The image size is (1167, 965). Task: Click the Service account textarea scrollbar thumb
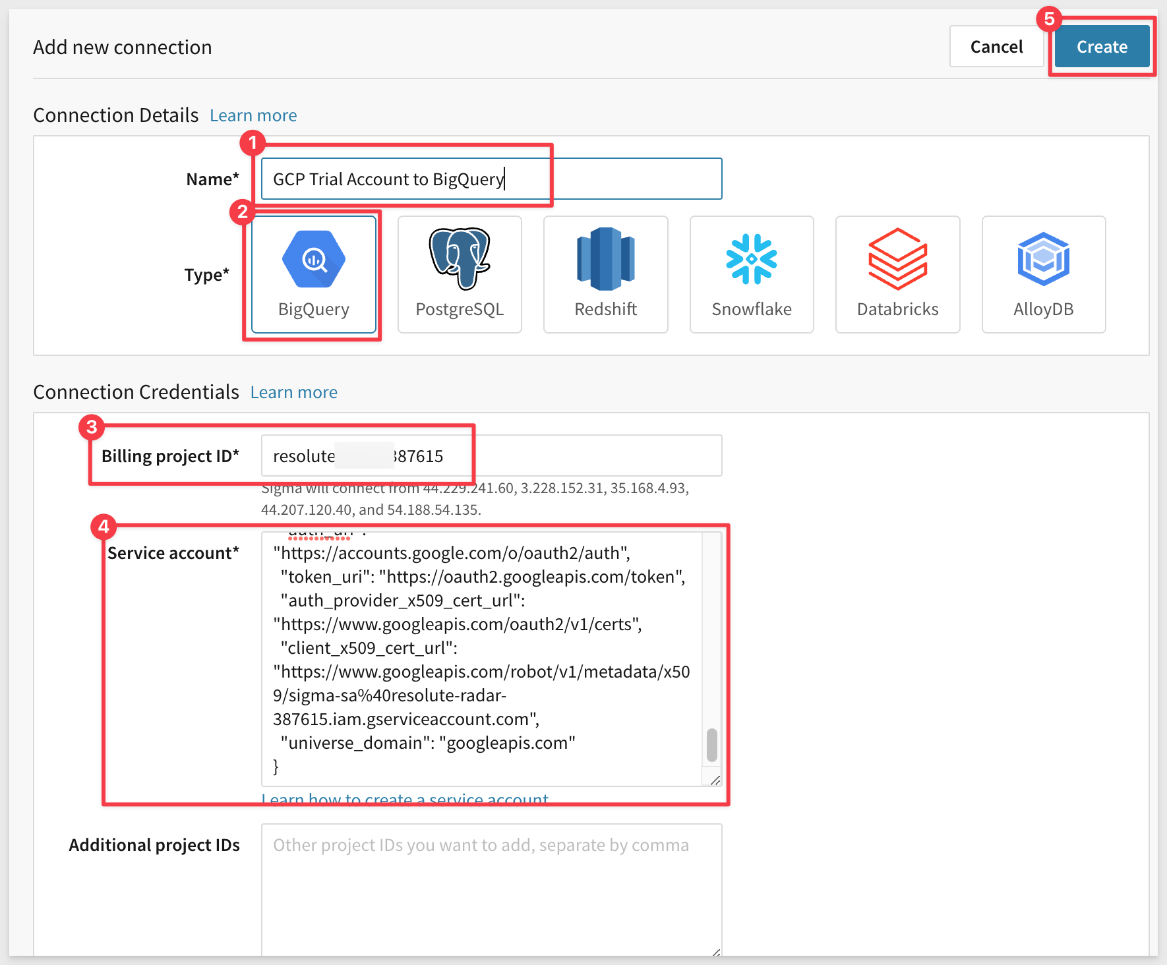(x=712, y=745)
